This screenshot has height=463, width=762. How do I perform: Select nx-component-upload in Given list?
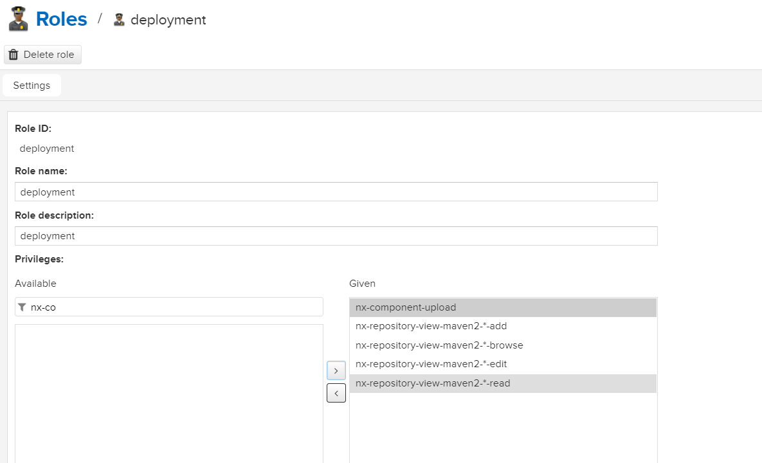tap(503, 307)
